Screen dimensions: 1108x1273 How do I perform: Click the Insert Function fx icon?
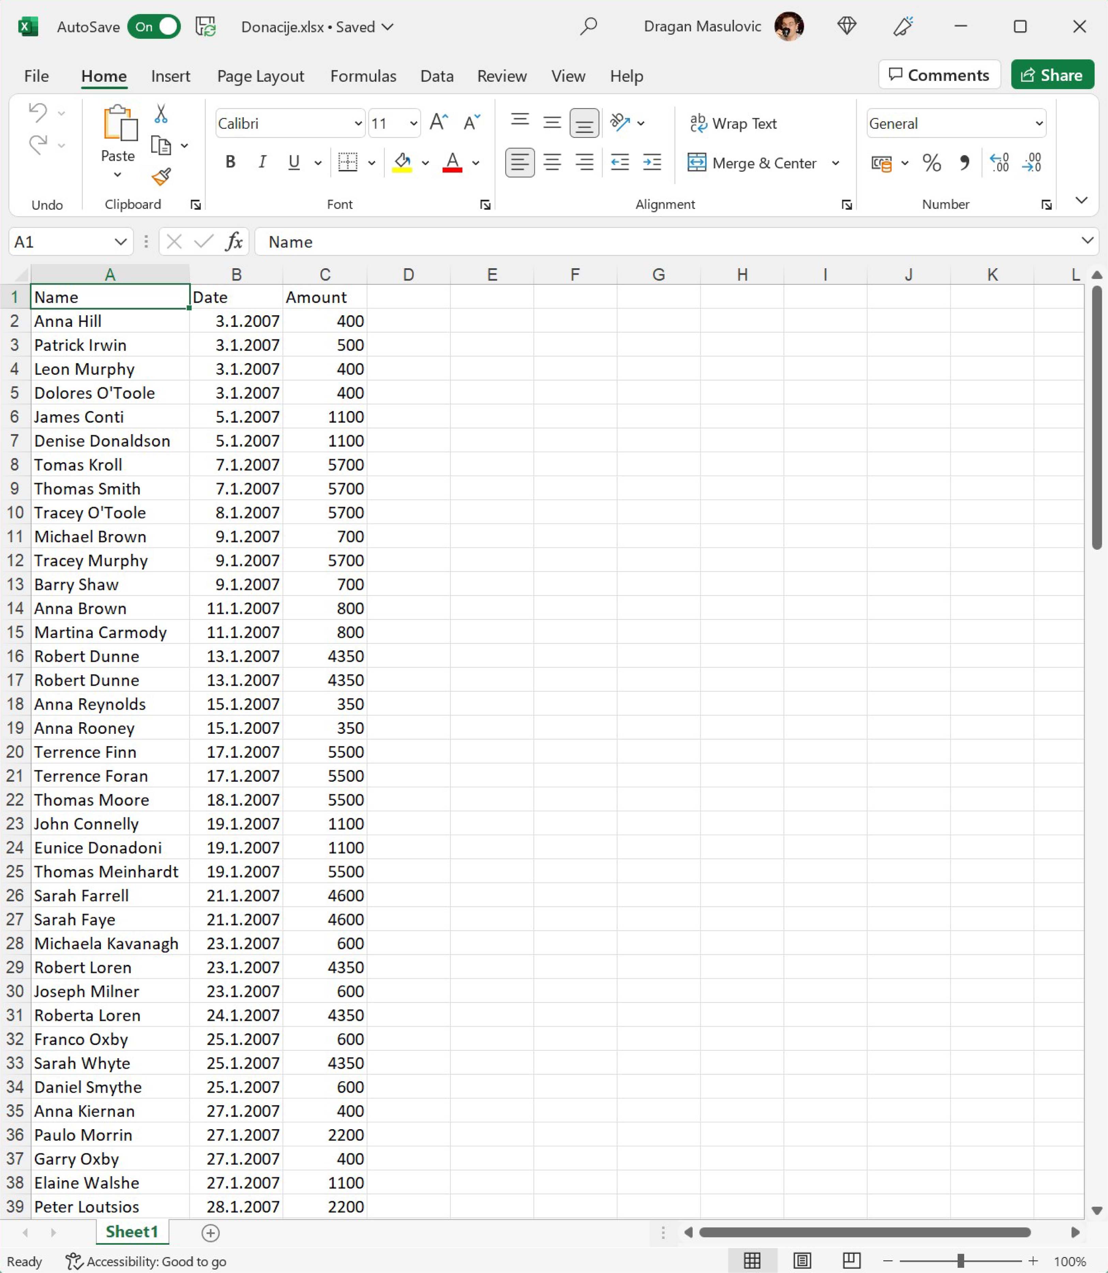234,242
